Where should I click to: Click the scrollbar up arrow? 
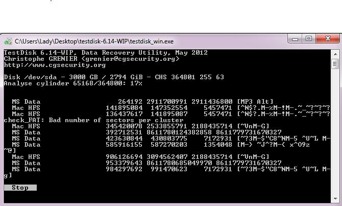tap(335, 54)
